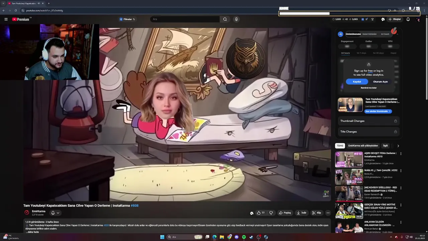Viewport: 428px width, 241px height.
Task: Follow the #808 hashtag link in title
Action: 134,206
